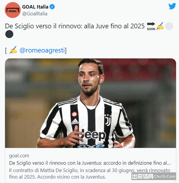Click the writing hand emoji before @romeoagresti
179x183 pixels.
(13, 50)
